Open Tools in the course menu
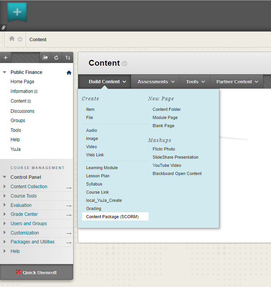Viewport: 271px width, 287px height. coord(16,130)
